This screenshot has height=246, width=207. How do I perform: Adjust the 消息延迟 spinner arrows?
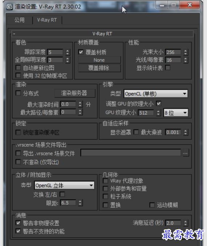point(186,223)
